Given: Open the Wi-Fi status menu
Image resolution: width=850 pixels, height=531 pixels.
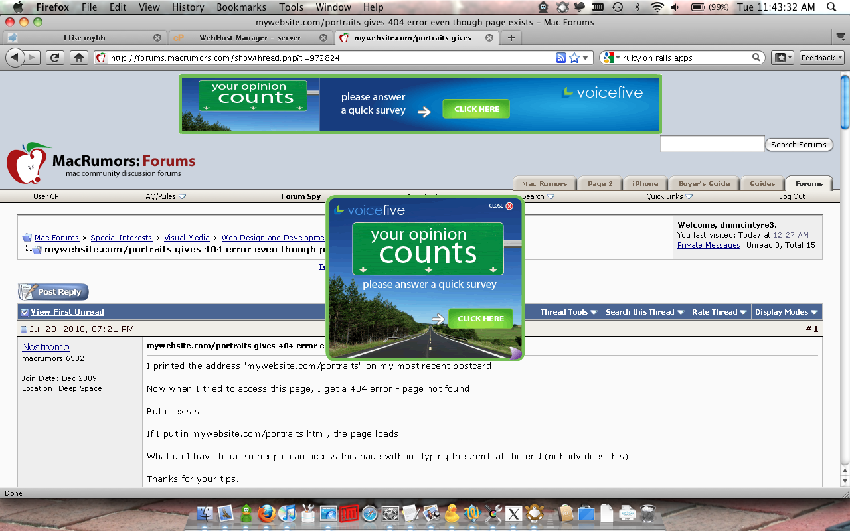Looking at the screenshot, I should coord(657,7).
